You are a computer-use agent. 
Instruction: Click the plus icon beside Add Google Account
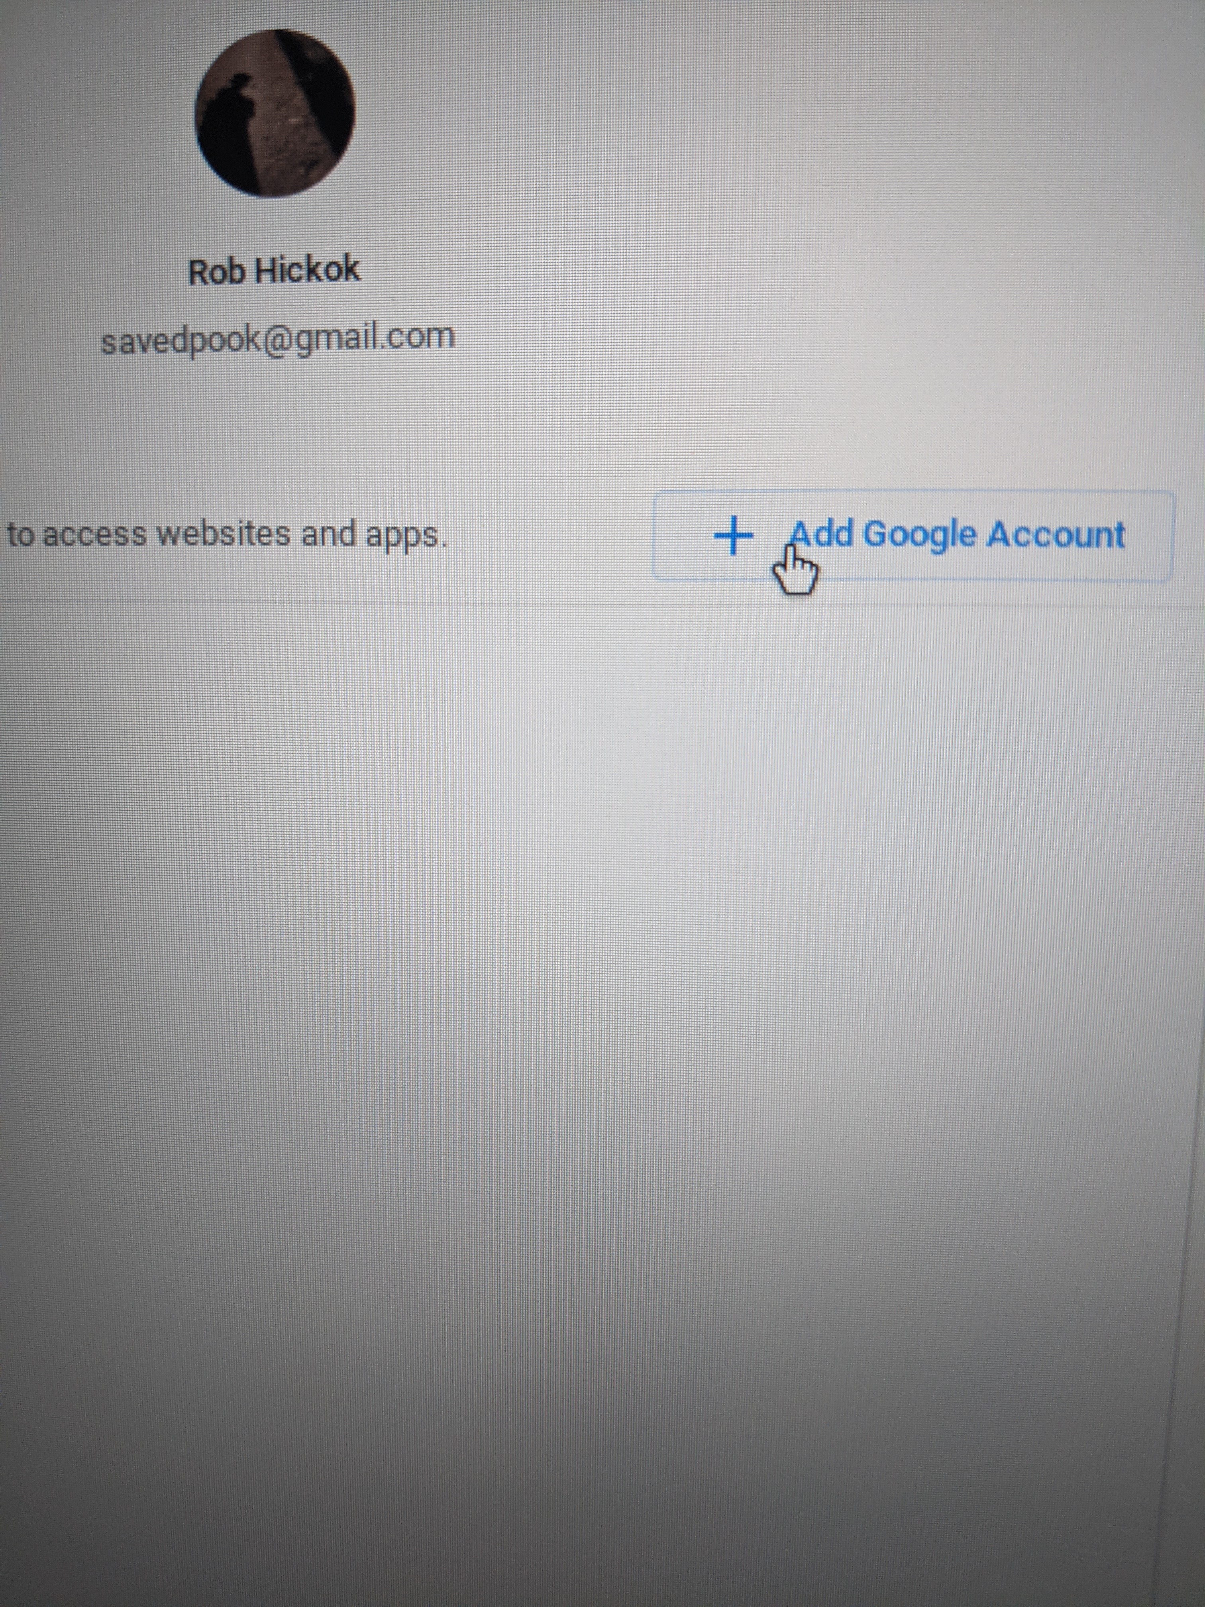pyautogui.click(x=733, y=535)
